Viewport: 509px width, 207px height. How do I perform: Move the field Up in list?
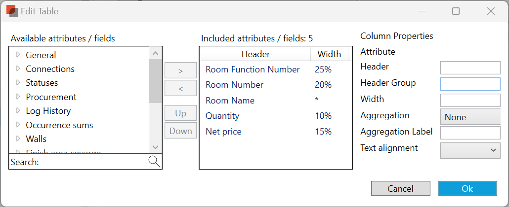pos(180,113)
